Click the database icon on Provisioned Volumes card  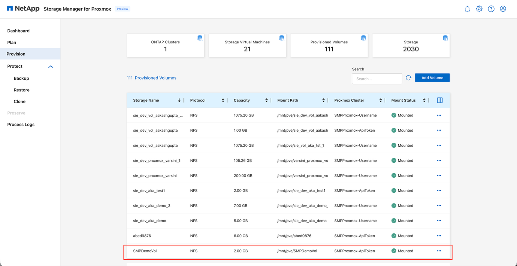363,37
